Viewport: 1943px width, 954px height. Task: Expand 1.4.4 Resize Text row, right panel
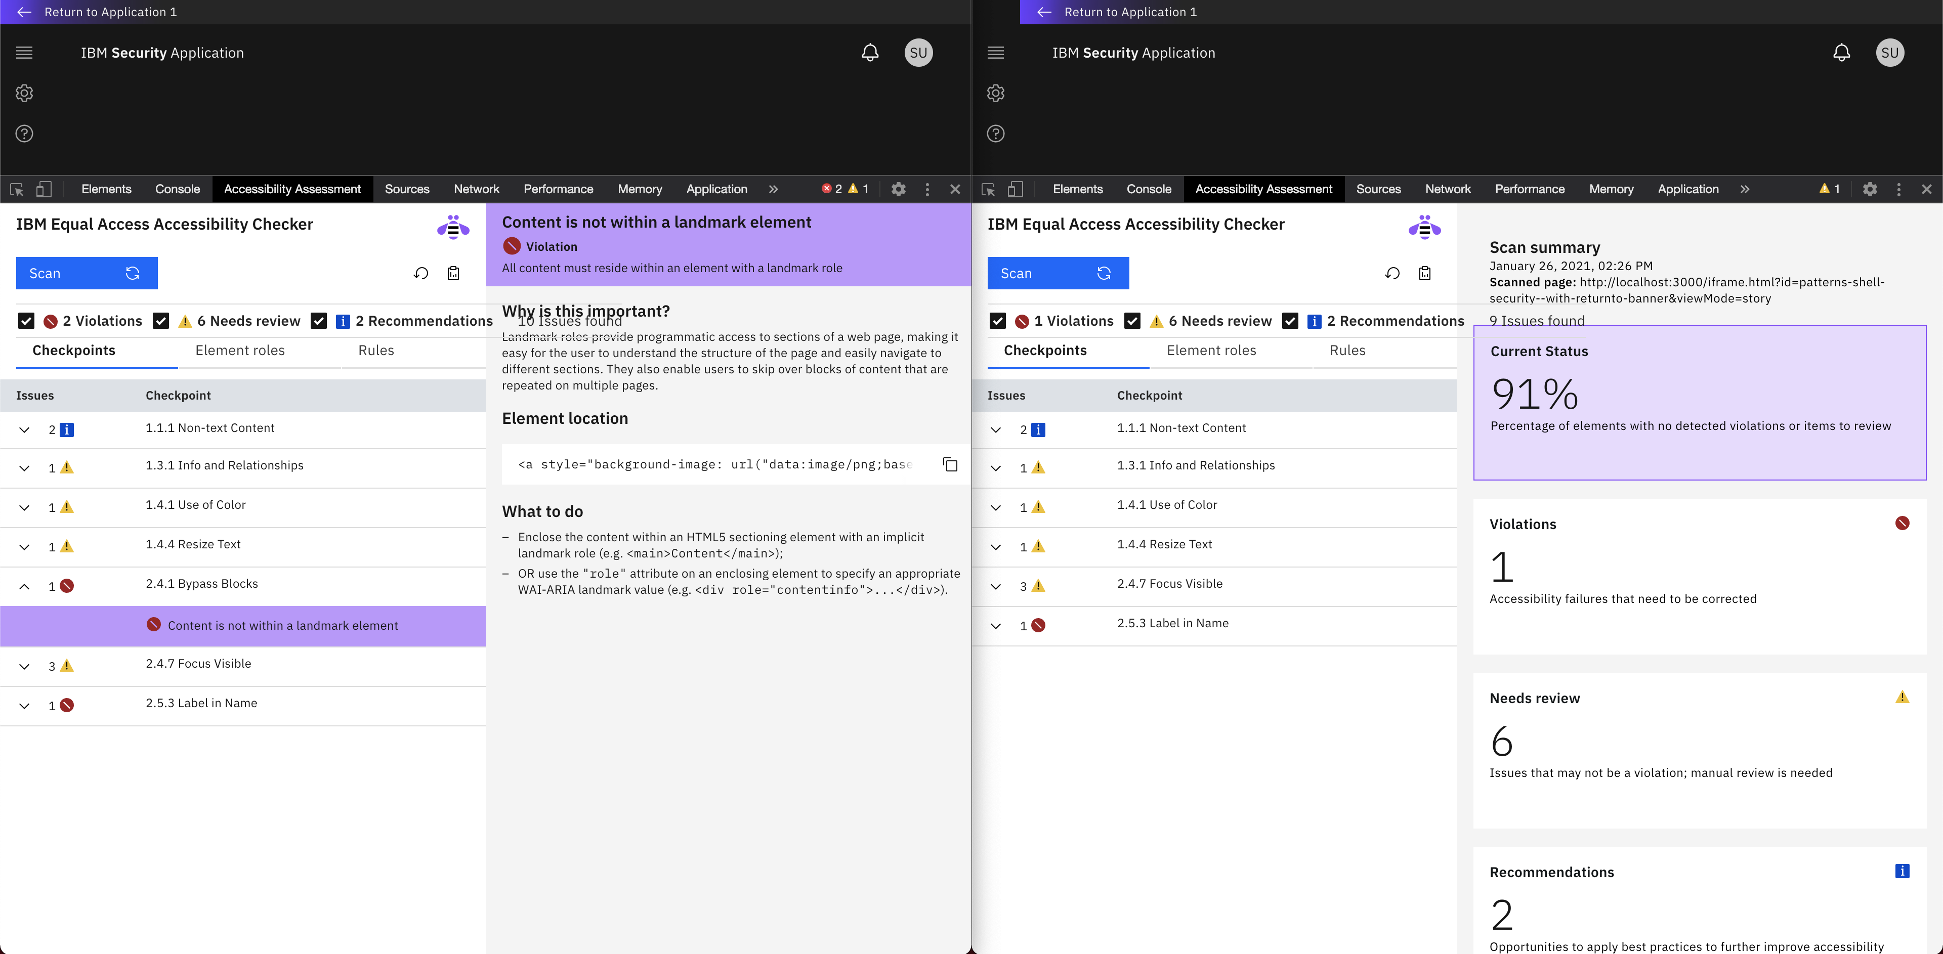point(996,547)
